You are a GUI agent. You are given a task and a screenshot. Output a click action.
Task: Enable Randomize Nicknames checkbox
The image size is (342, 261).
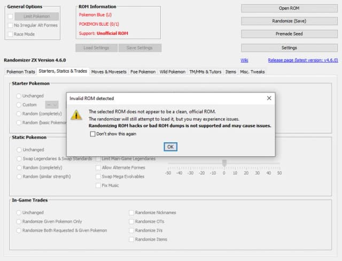coord(131,212)
